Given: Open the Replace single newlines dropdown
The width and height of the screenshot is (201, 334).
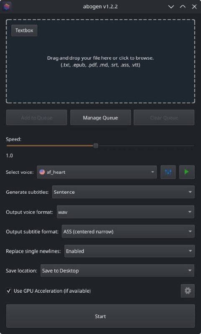Looking at the screenshot, I should click(130, 251).
